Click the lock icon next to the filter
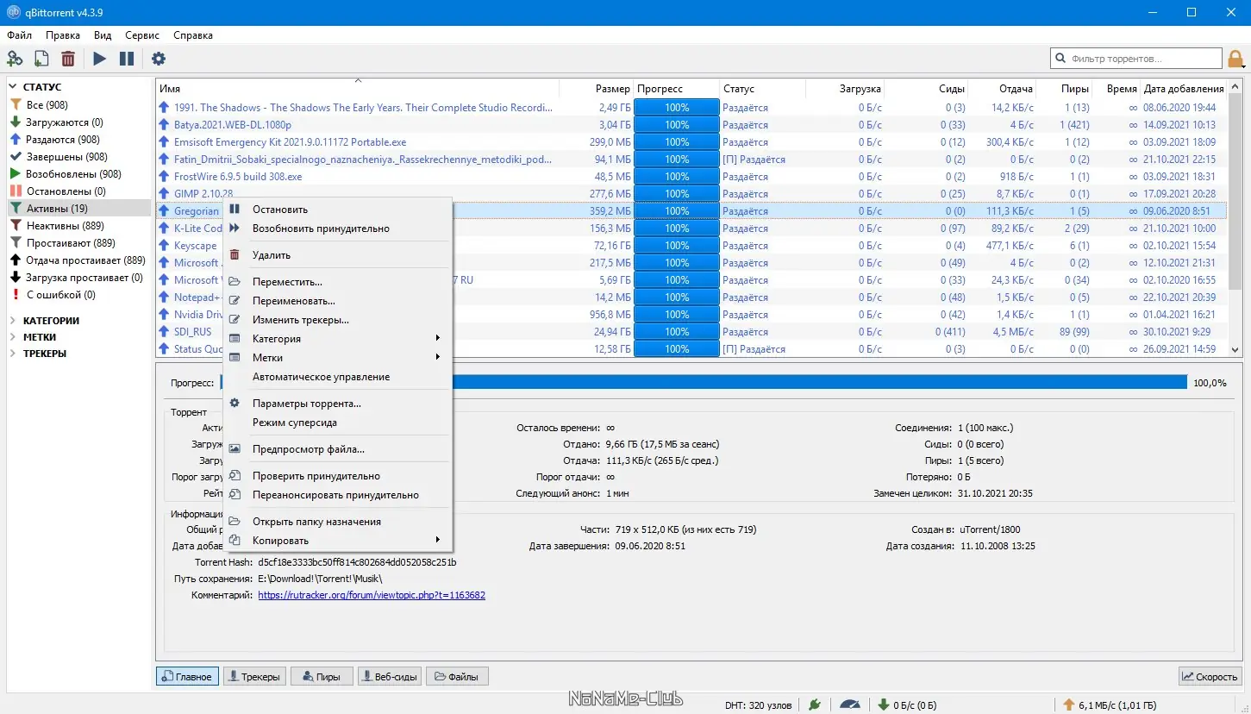 point(1235,59)
